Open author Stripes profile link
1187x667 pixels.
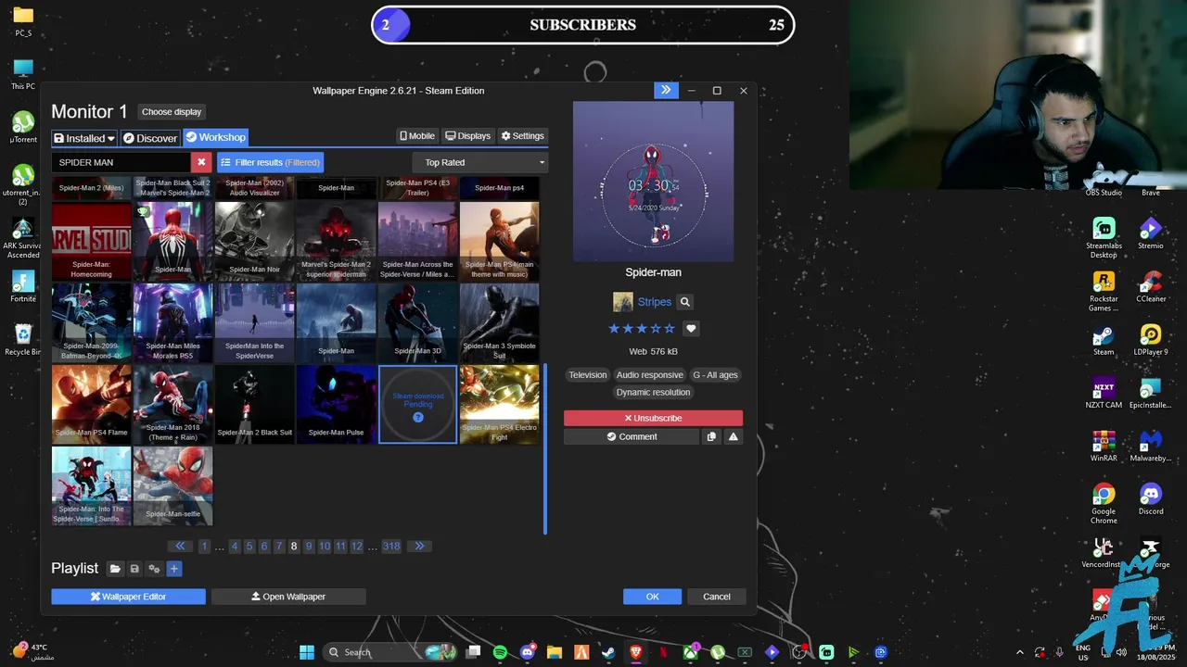[654, 302]
